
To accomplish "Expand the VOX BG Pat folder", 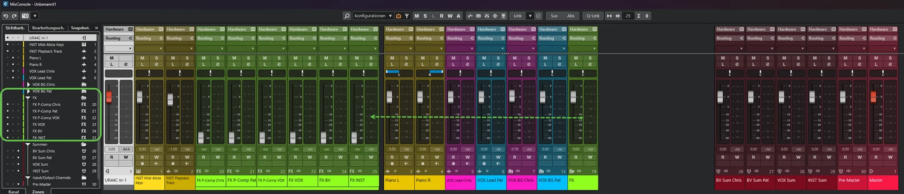I will click(x=28, y=91).
